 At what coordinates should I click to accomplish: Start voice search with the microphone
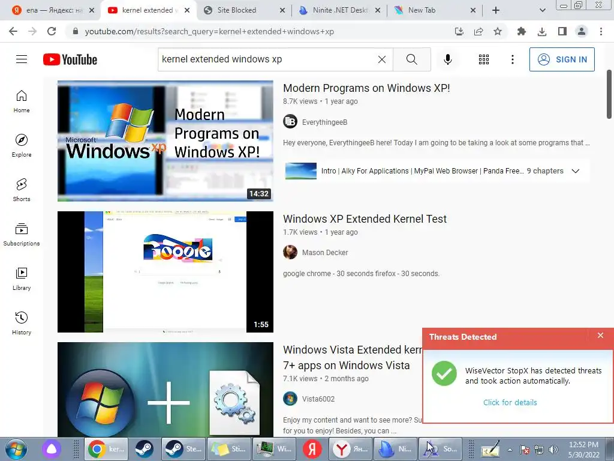coord(448,59)
